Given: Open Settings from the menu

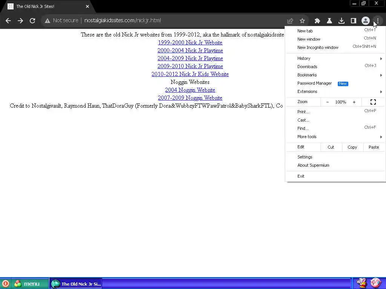Looking at the screenshot, I should (335, 157).
